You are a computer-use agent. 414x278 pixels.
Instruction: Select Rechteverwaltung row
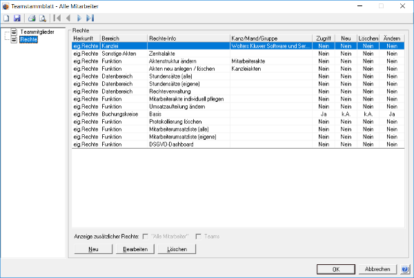238,92
